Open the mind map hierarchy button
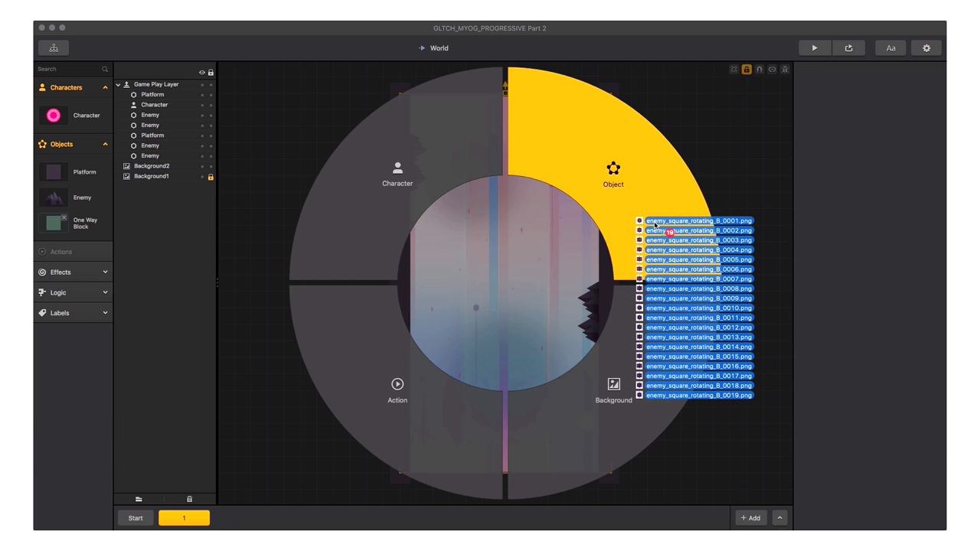 tap(54, 48)
